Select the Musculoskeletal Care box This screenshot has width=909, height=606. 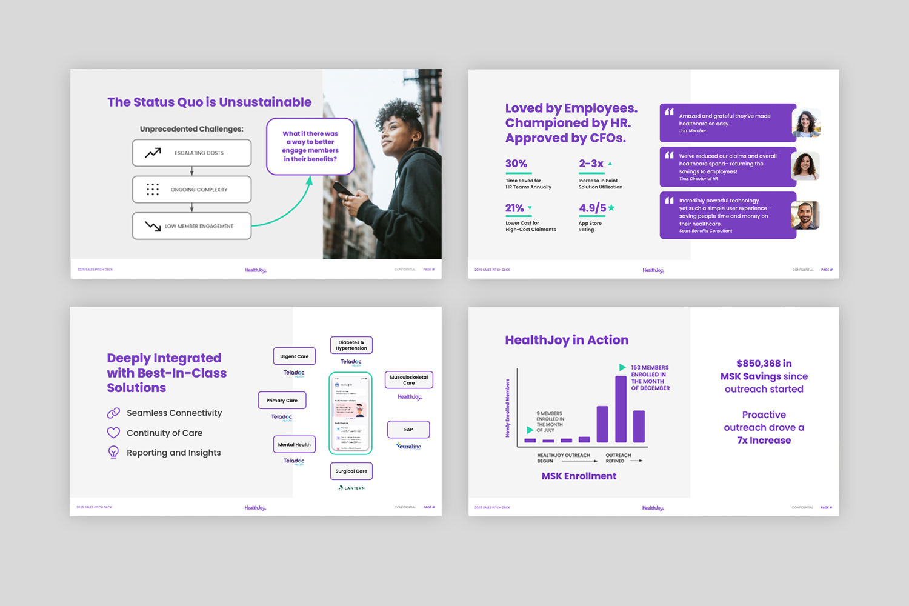409,379
